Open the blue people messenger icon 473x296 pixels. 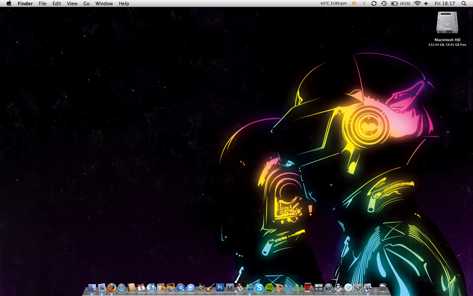click(x=250, y=288)
